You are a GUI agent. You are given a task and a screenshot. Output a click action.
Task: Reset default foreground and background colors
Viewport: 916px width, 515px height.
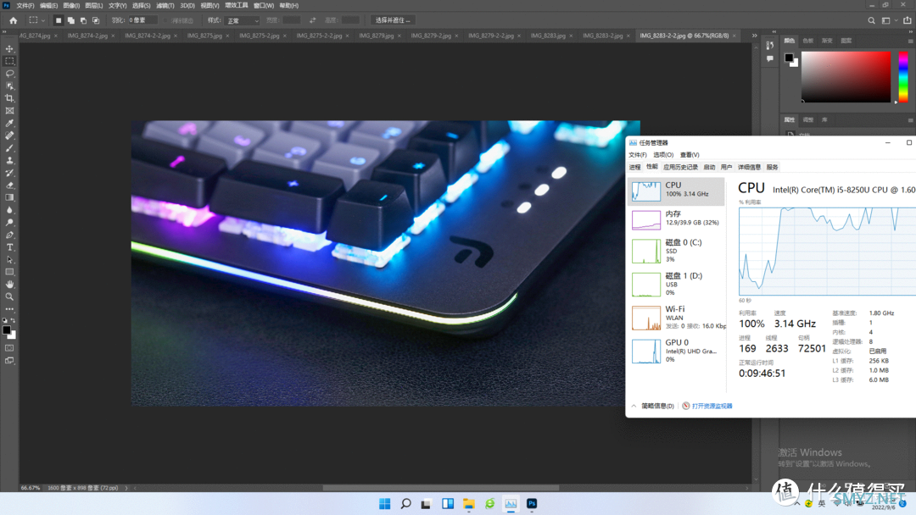coord(5,320)
